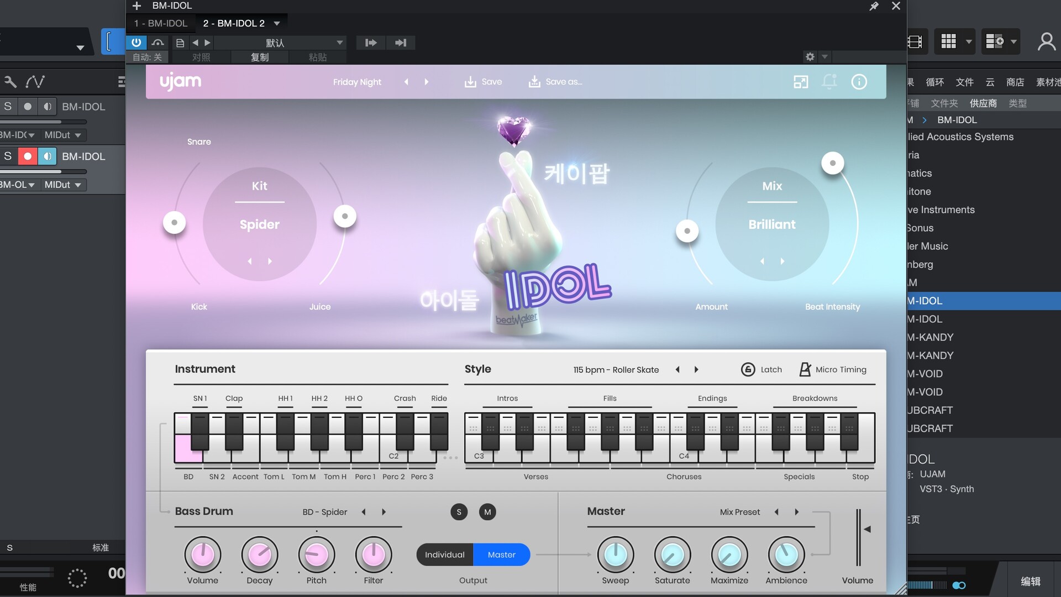The width and height of the screenshot is (1061, 597).
Task: Click the Master Ambience knob
Action: (x=786, y=554)
